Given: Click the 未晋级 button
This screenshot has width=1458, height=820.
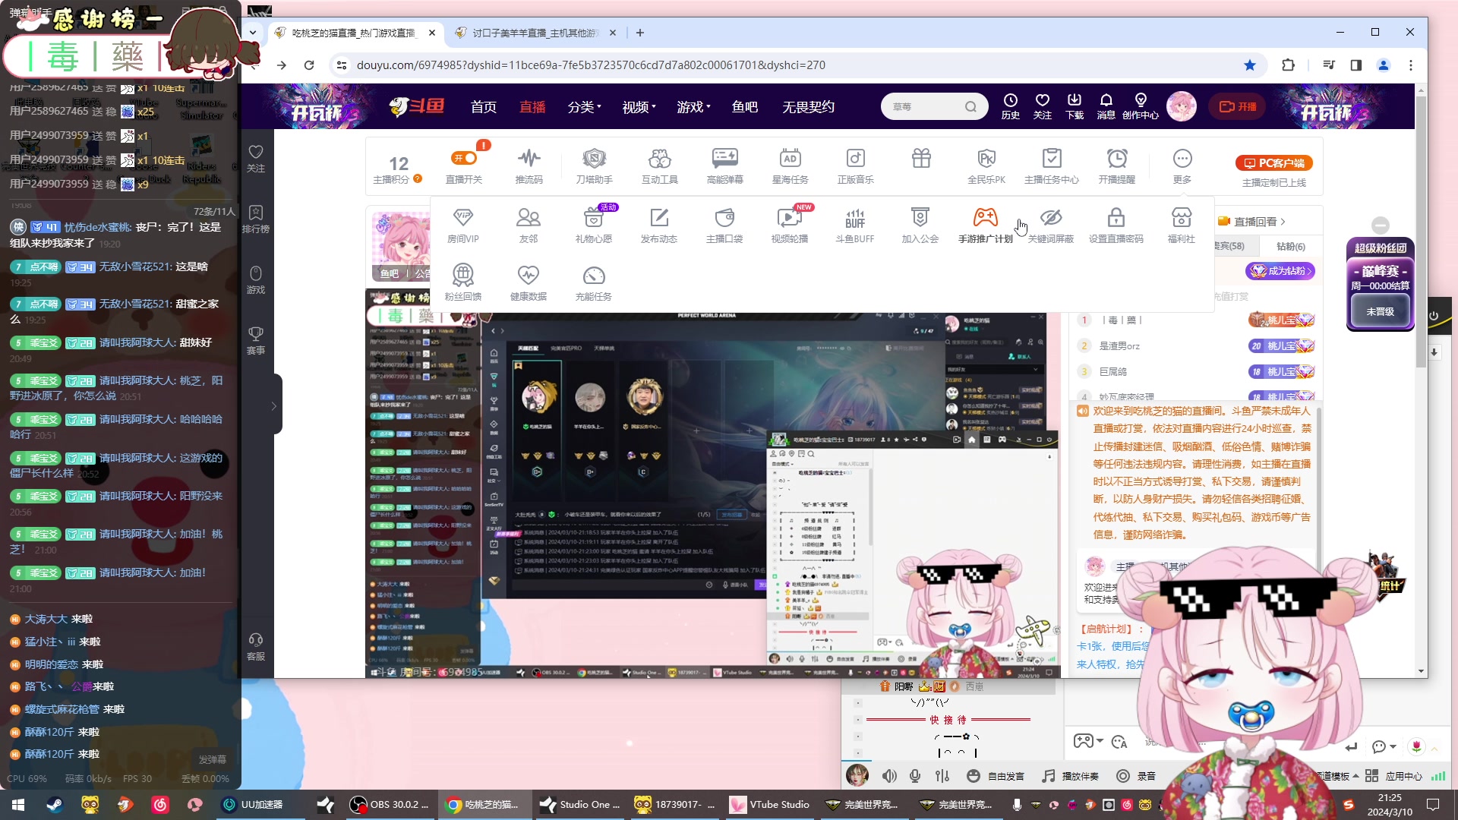Looking at the screenshot, I should pyautogui.click(x=1380, y=311).
